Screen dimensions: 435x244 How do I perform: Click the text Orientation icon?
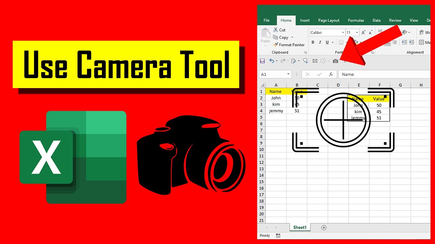click(x=404, y=33)
